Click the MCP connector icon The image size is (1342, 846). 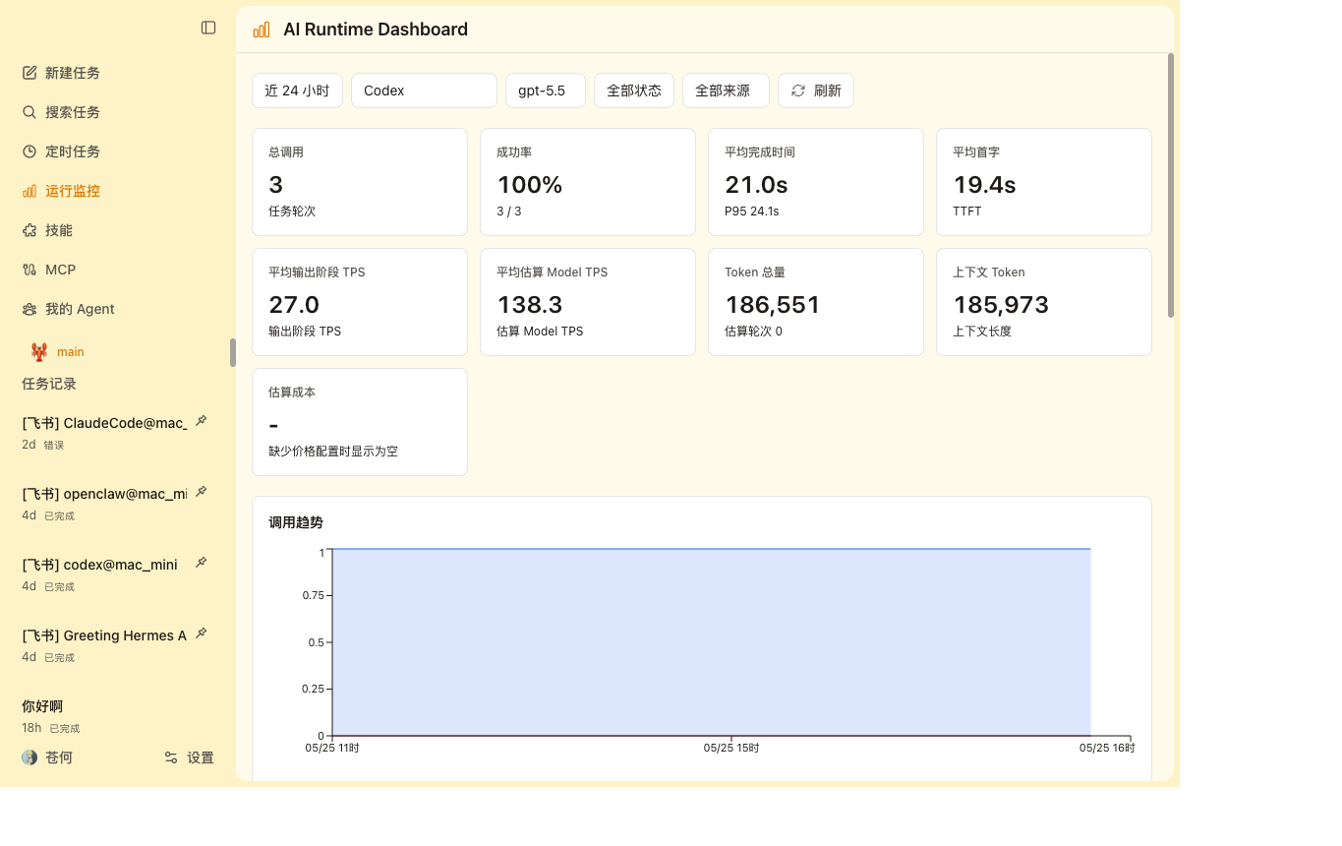[x=29, y=270]
